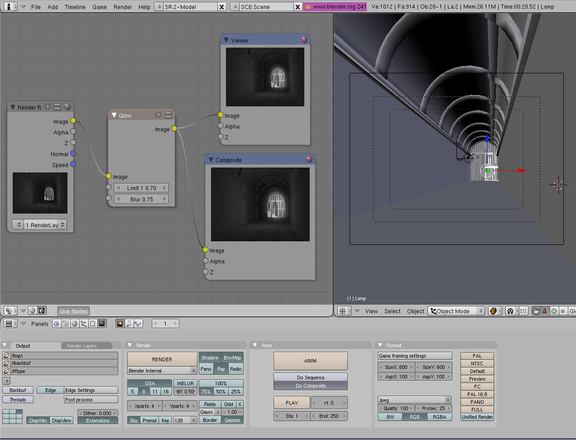This screenshot has height=440, width=576.
Task: Toggle the 3D manipulator hand icon
Action: coord(535,311)
